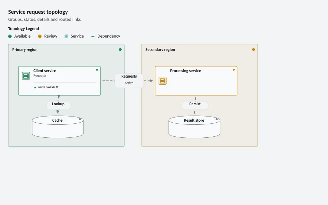Click the Topology Legend heading
Viewport: 328px width, 205px height.
tap(24, 29)
